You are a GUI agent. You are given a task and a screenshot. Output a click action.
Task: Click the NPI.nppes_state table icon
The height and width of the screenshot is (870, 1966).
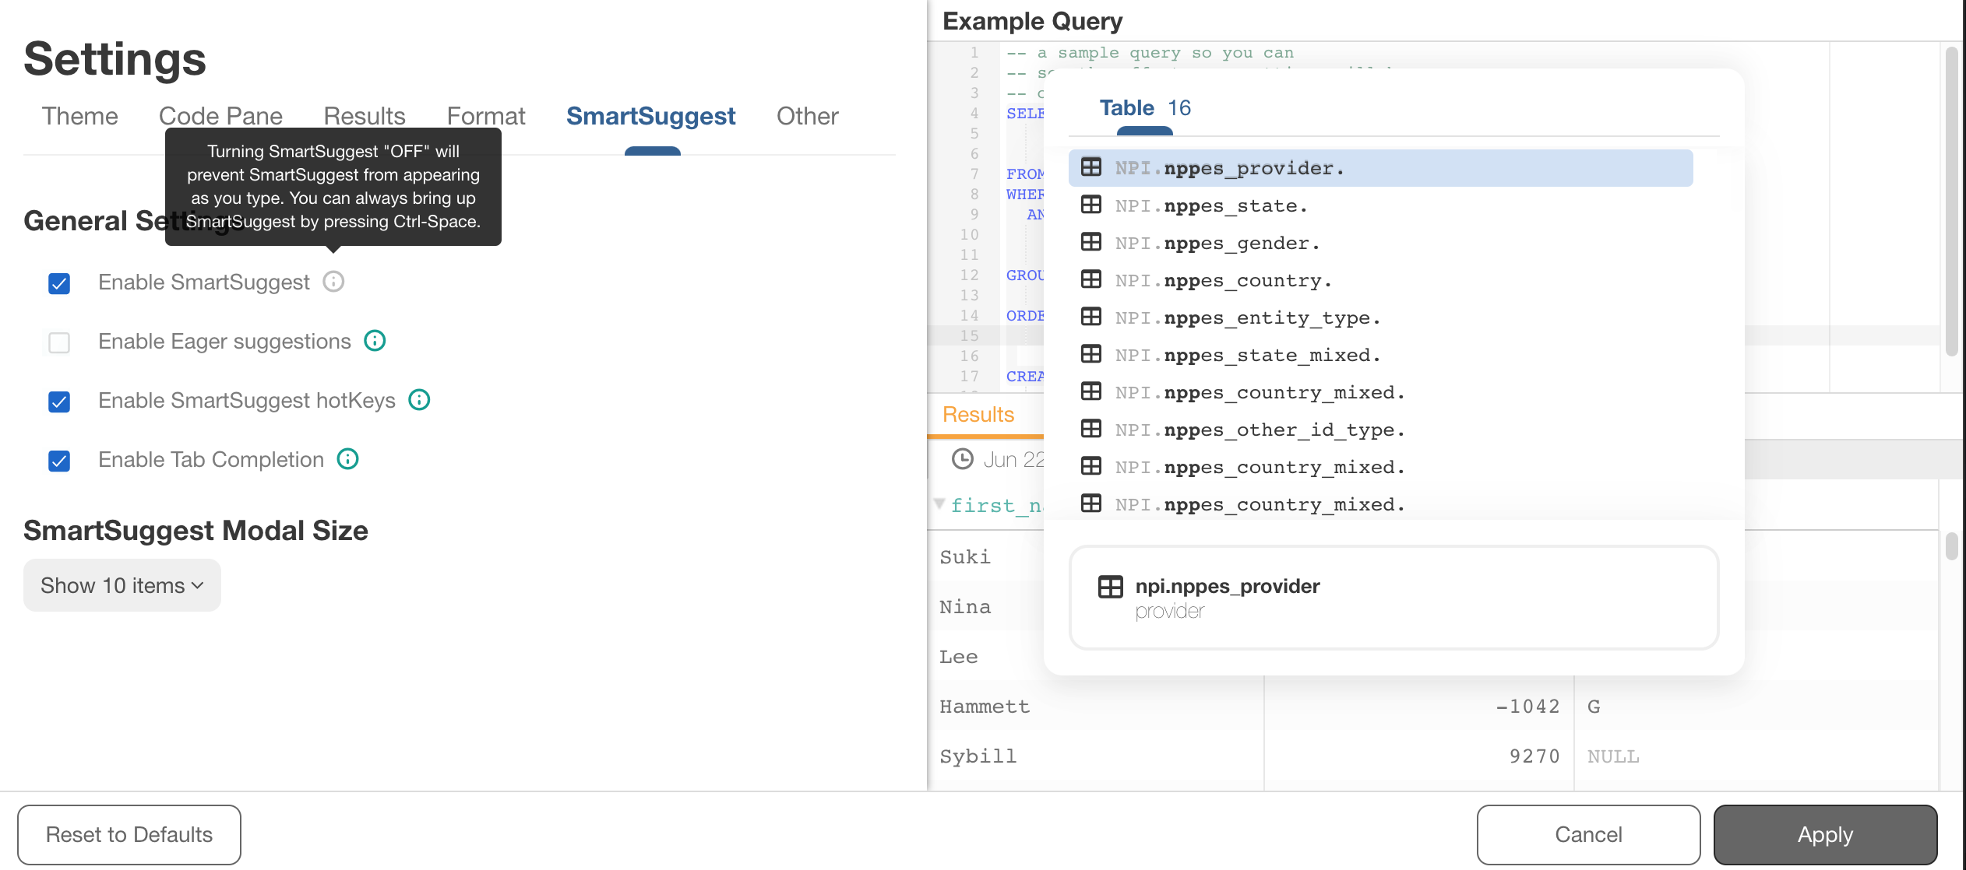click(1090, 204)
